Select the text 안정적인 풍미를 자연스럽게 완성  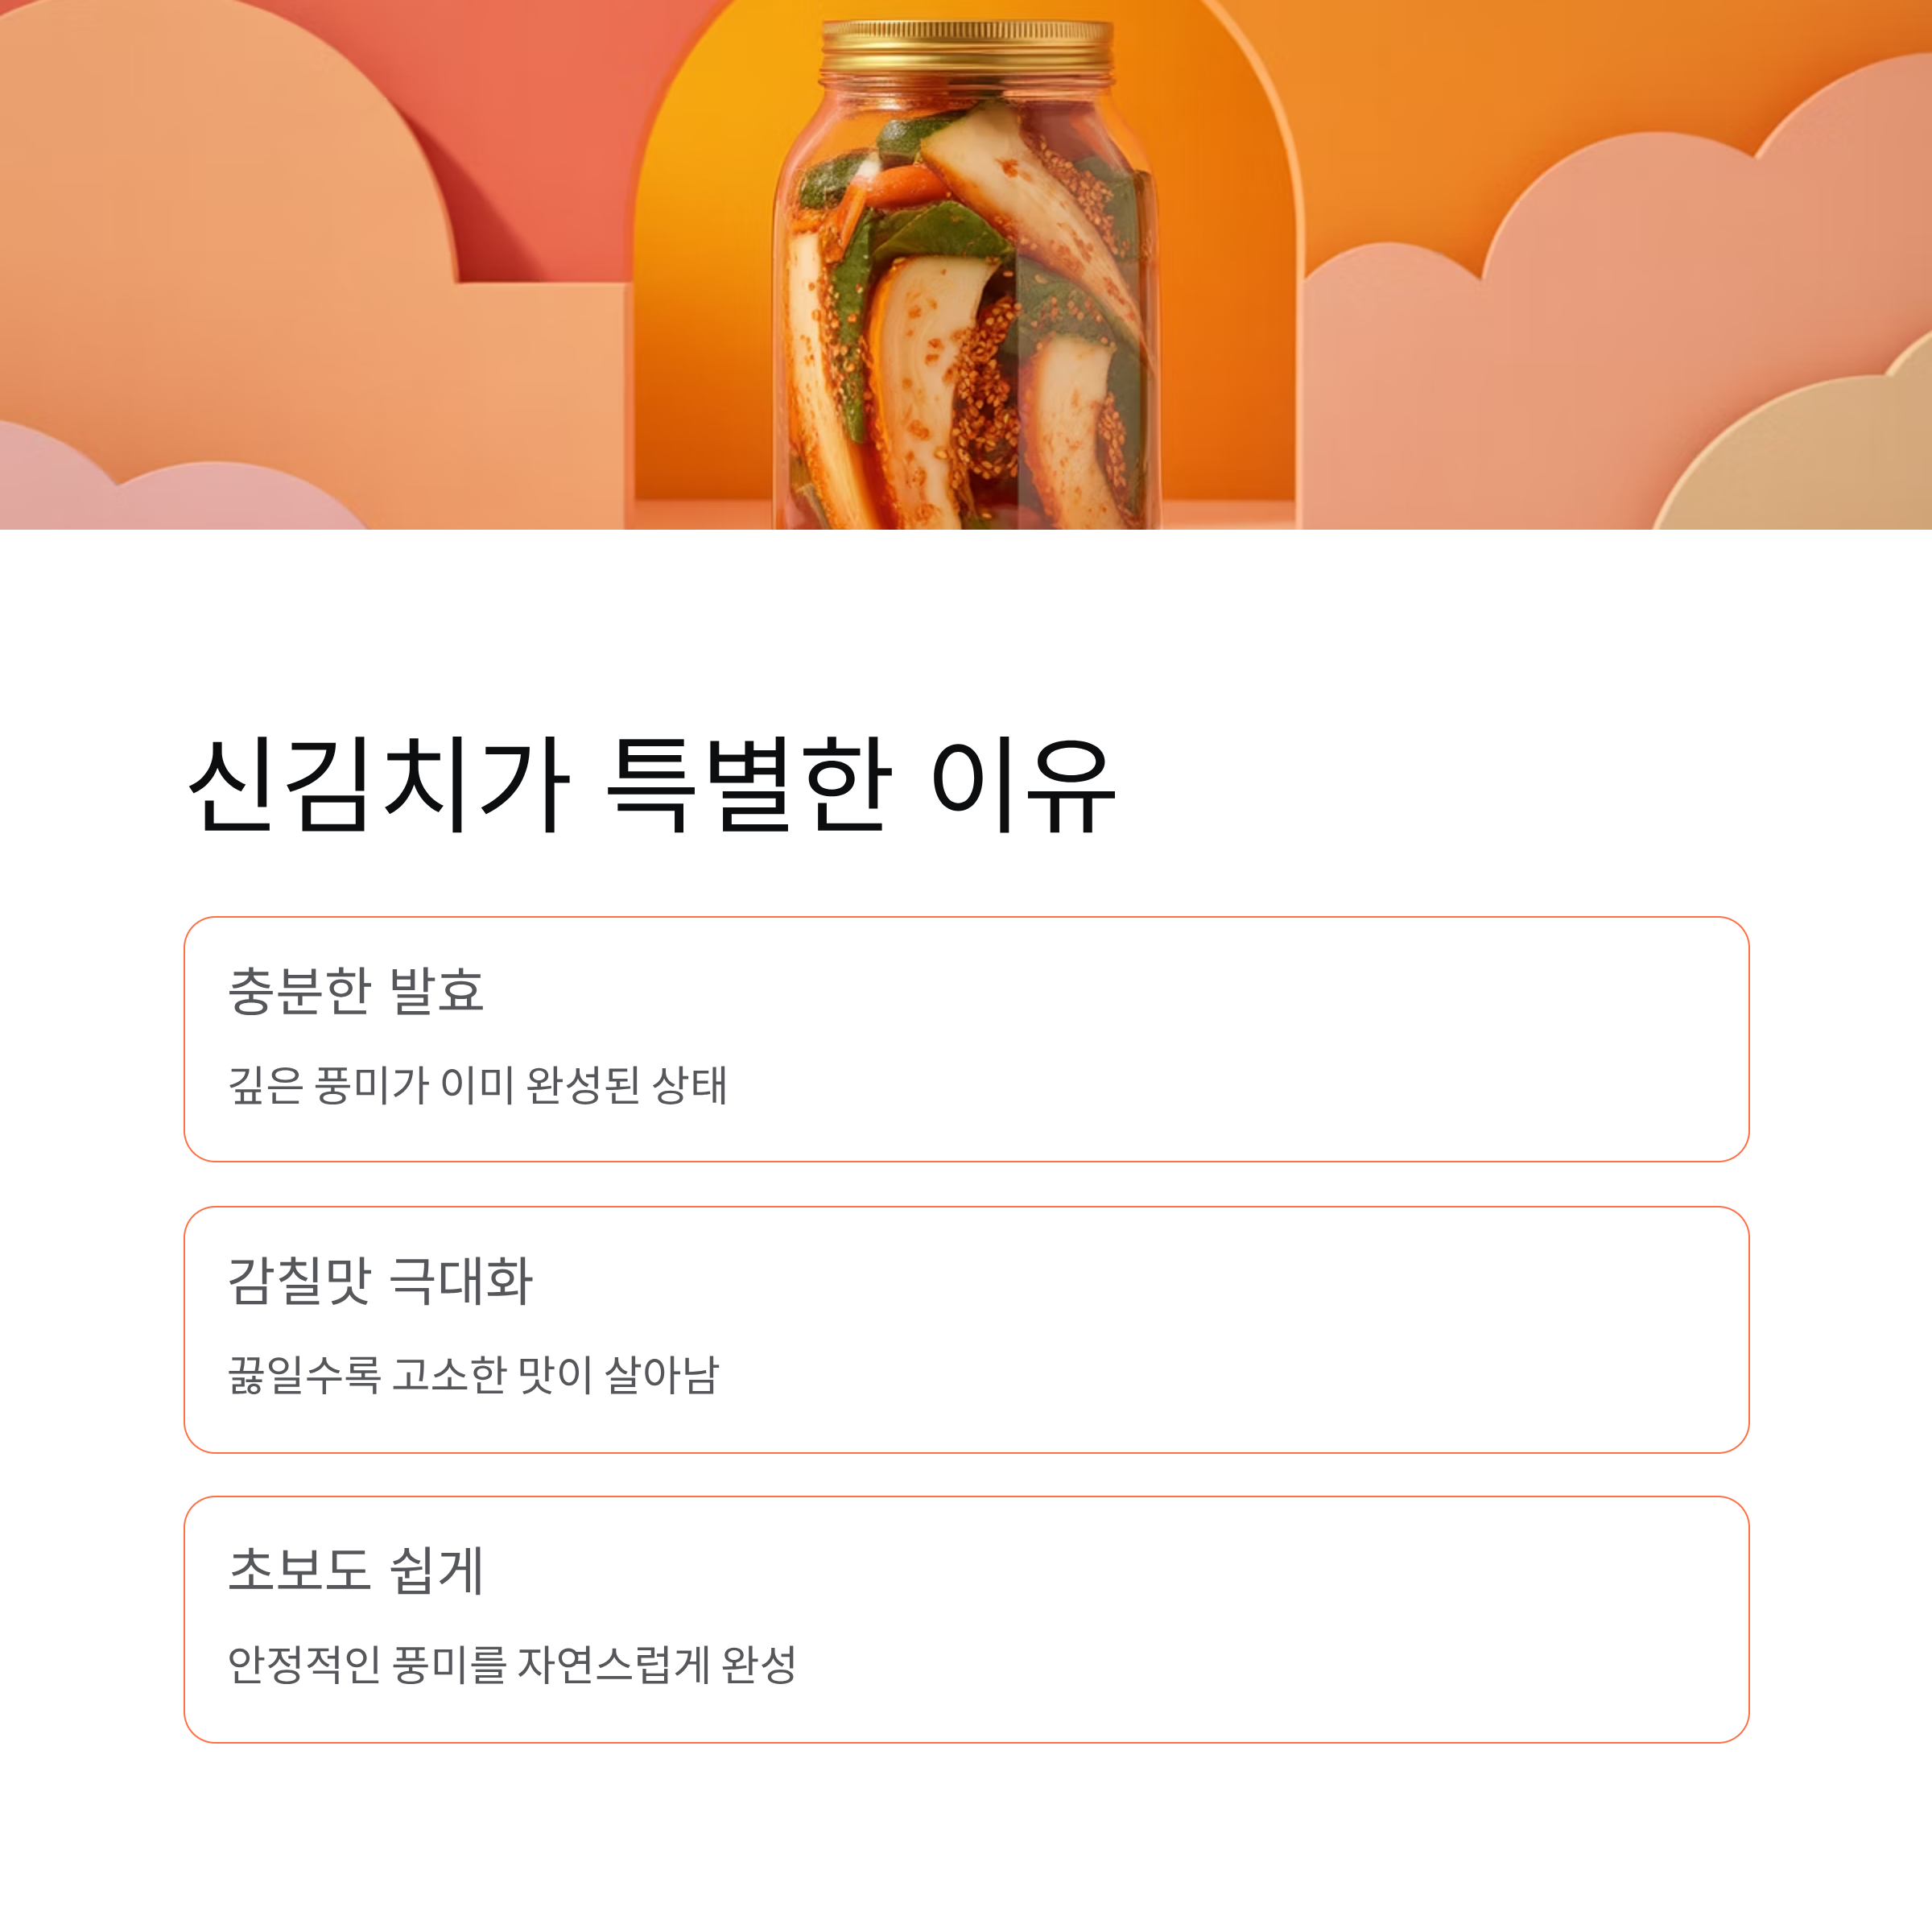(512, 1664)
